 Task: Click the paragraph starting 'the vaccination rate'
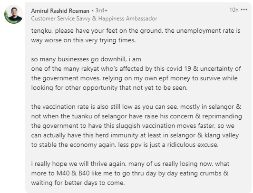136,126
